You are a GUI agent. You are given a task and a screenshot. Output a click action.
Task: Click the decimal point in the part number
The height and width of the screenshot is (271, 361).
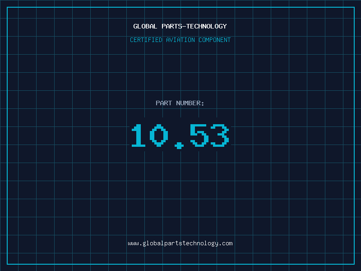pyautogui.click(x=180, y=145)
